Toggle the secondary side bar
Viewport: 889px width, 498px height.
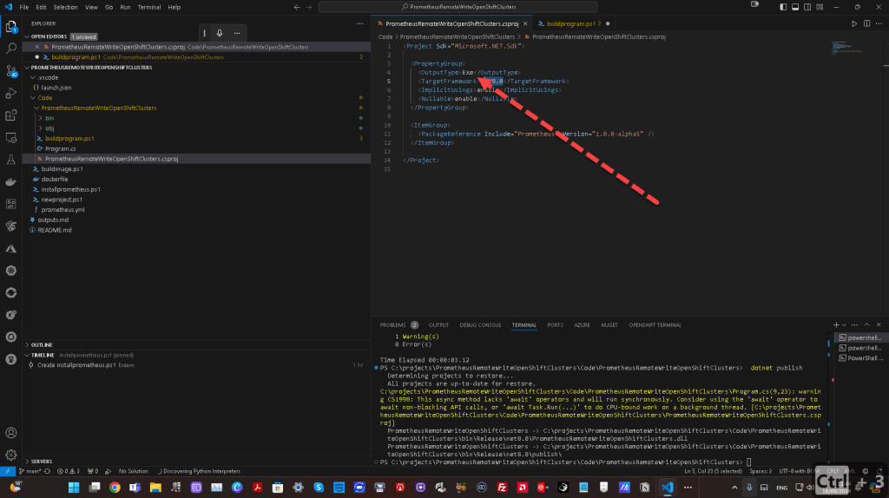[807, 7]
